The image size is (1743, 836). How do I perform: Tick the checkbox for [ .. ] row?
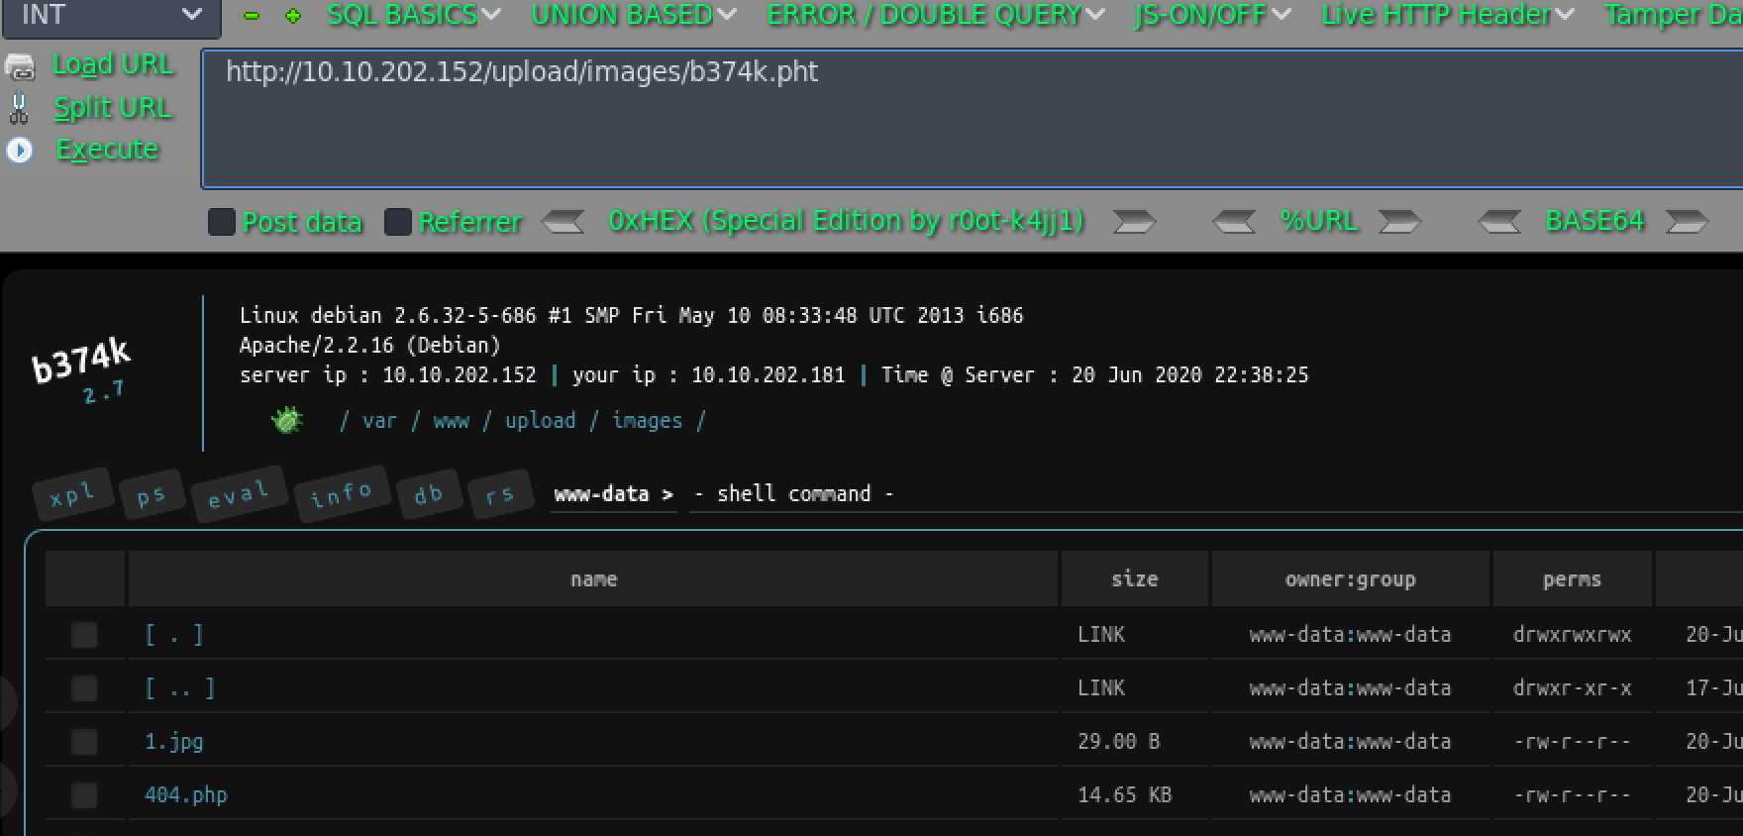[x=84, y=687]
